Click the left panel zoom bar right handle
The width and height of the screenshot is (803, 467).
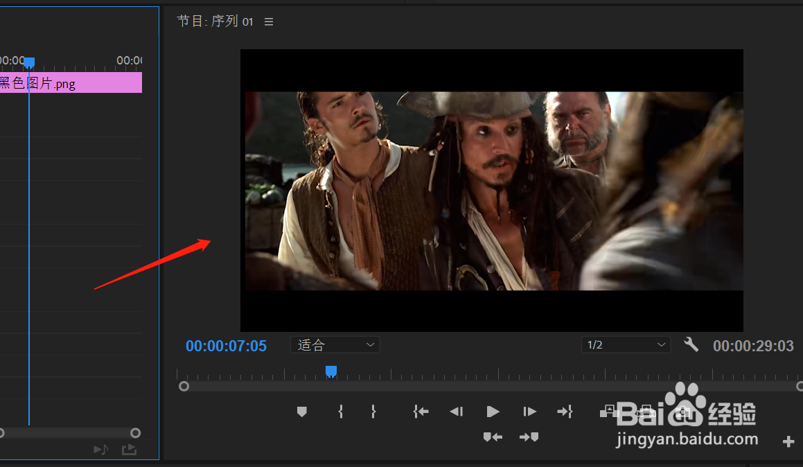pyautogui.click(x=135, y=432)
